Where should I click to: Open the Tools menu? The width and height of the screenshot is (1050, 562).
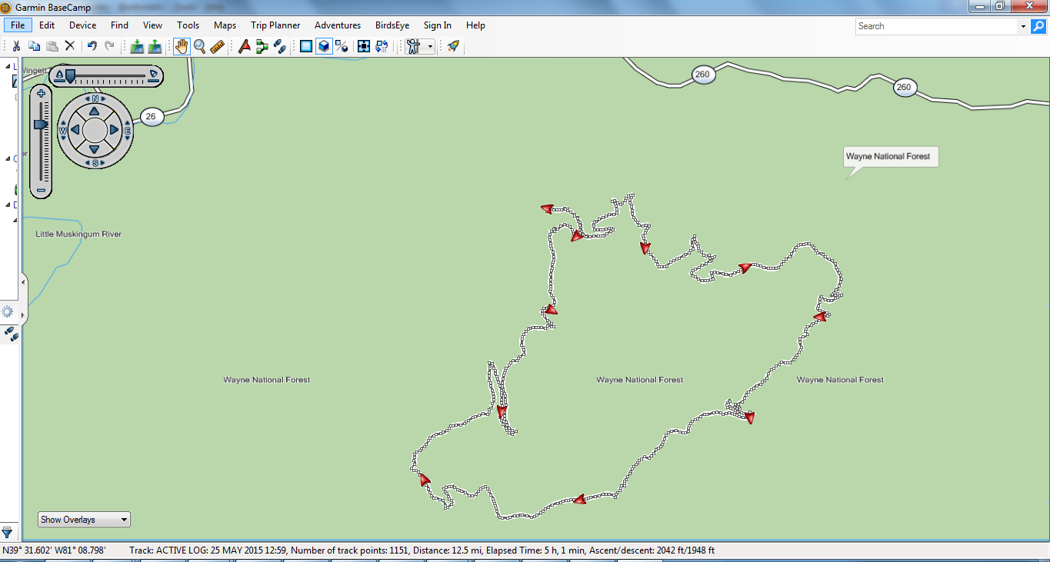[x=188, y=25]
